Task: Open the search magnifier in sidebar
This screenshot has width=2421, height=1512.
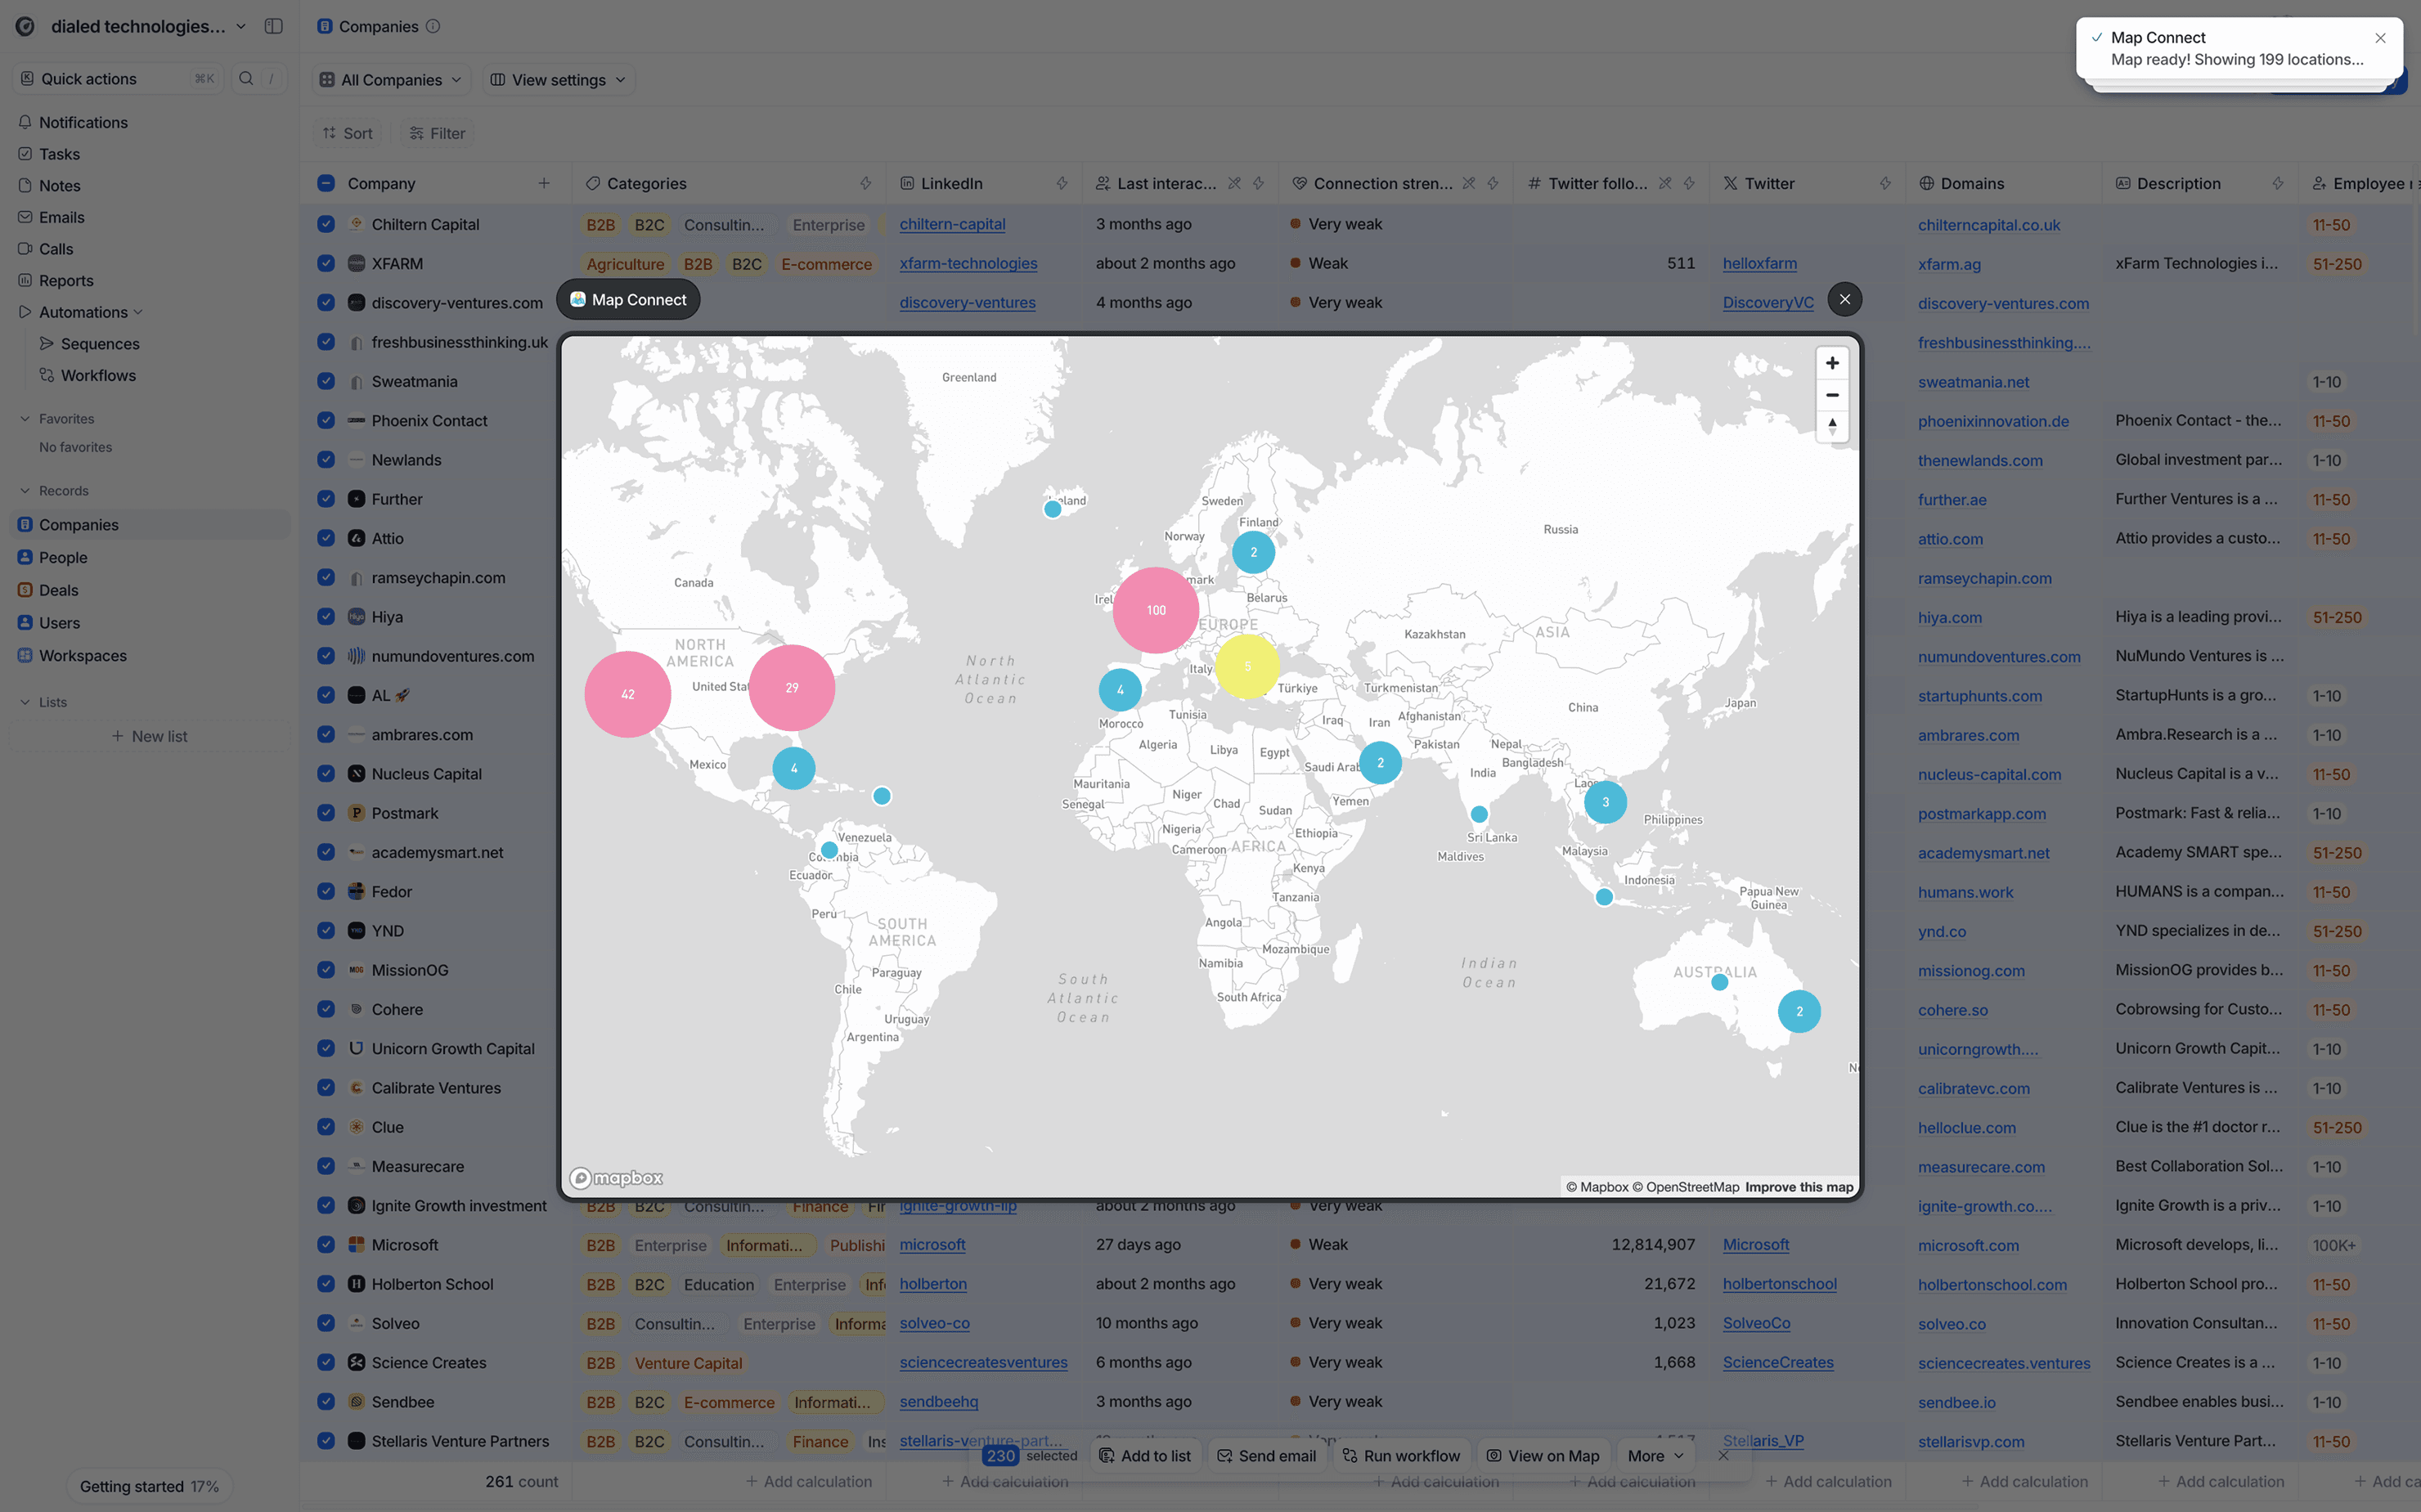Action: coord(246,78)
